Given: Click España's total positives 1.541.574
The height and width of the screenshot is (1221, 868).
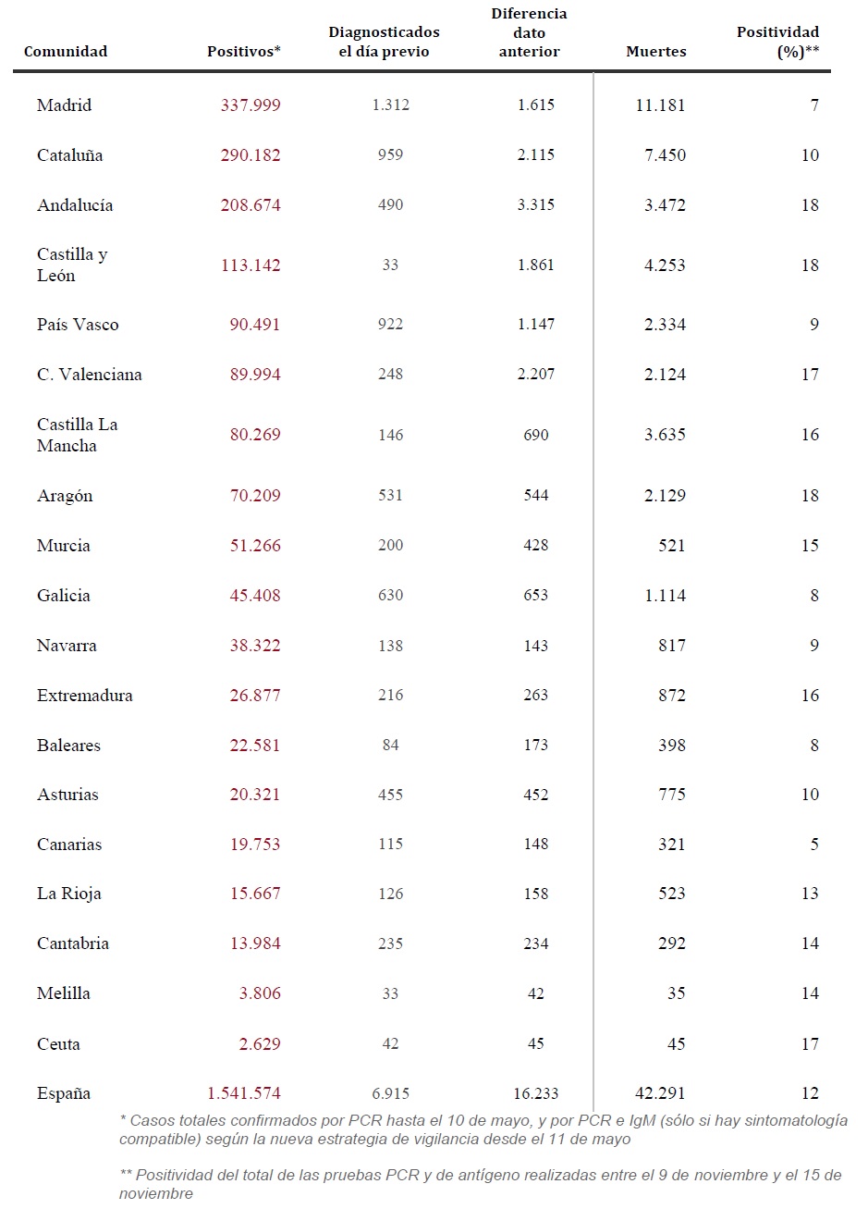Looking at the screenshot, I should 244,1093.
